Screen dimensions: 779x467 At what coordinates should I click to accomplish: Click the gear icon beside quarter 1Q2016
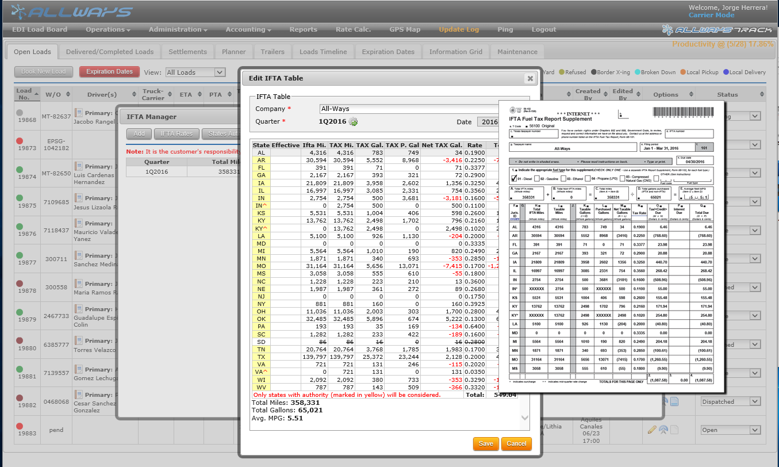pos(353,122)
